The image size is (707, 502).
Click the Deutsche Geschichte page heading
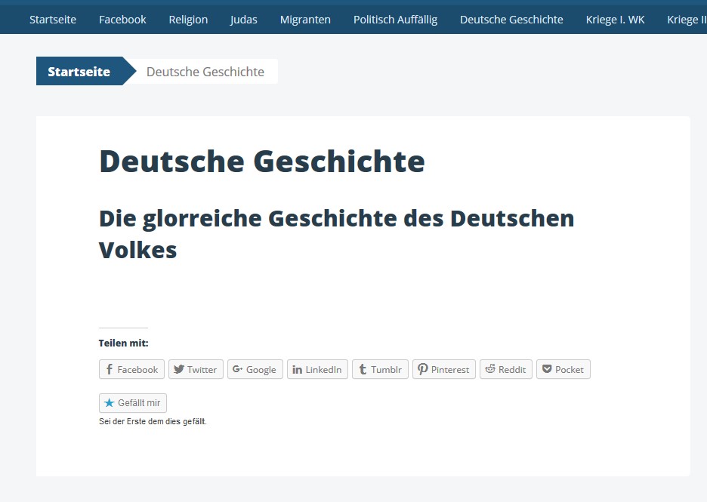(x=262, y=162)
